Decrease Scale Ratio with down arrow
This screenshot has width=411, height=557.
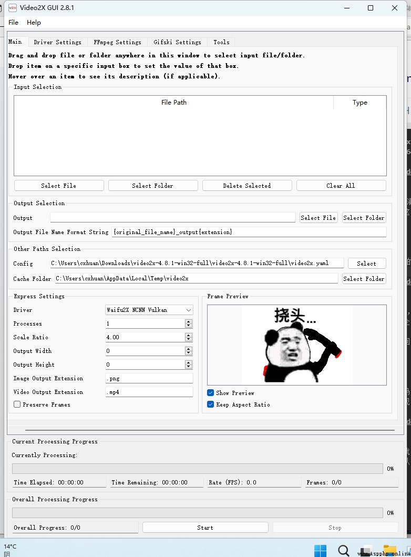(x=189, y=339)
